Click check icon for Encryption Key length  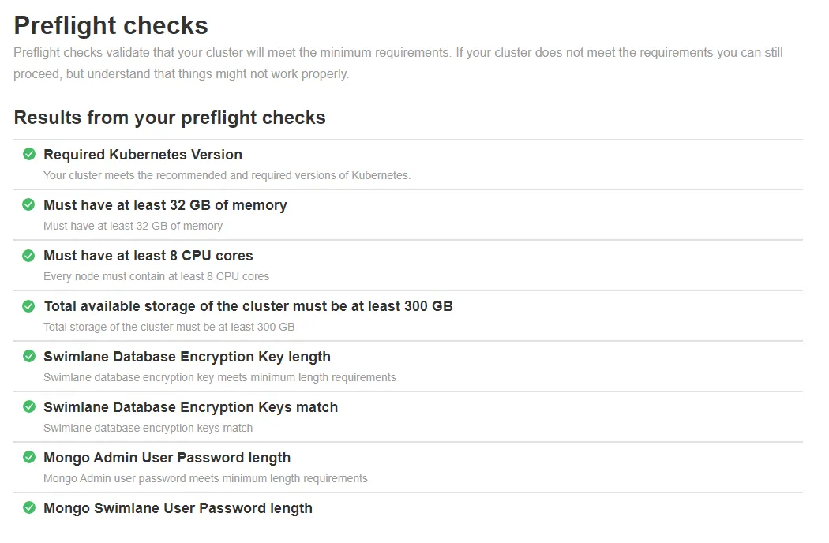pos(29,357)
